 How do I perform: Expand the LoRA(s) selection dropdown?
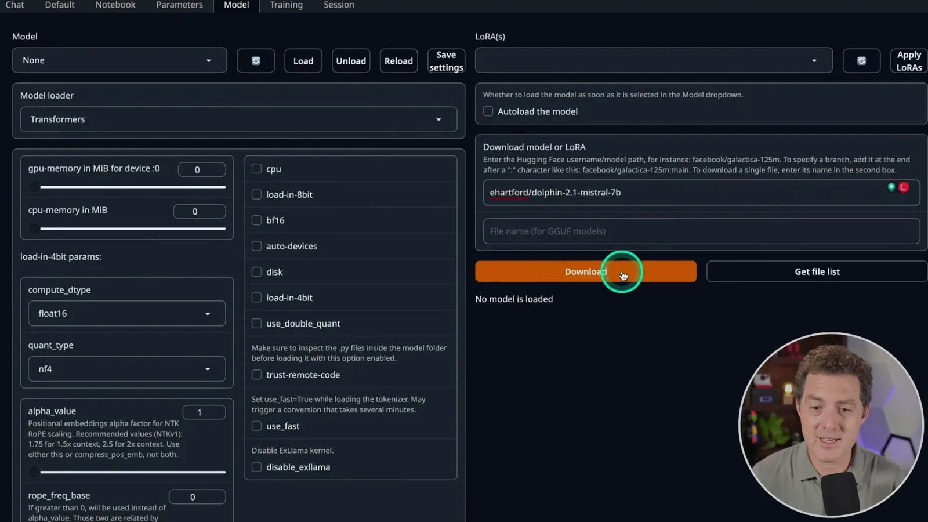(654, 60)
